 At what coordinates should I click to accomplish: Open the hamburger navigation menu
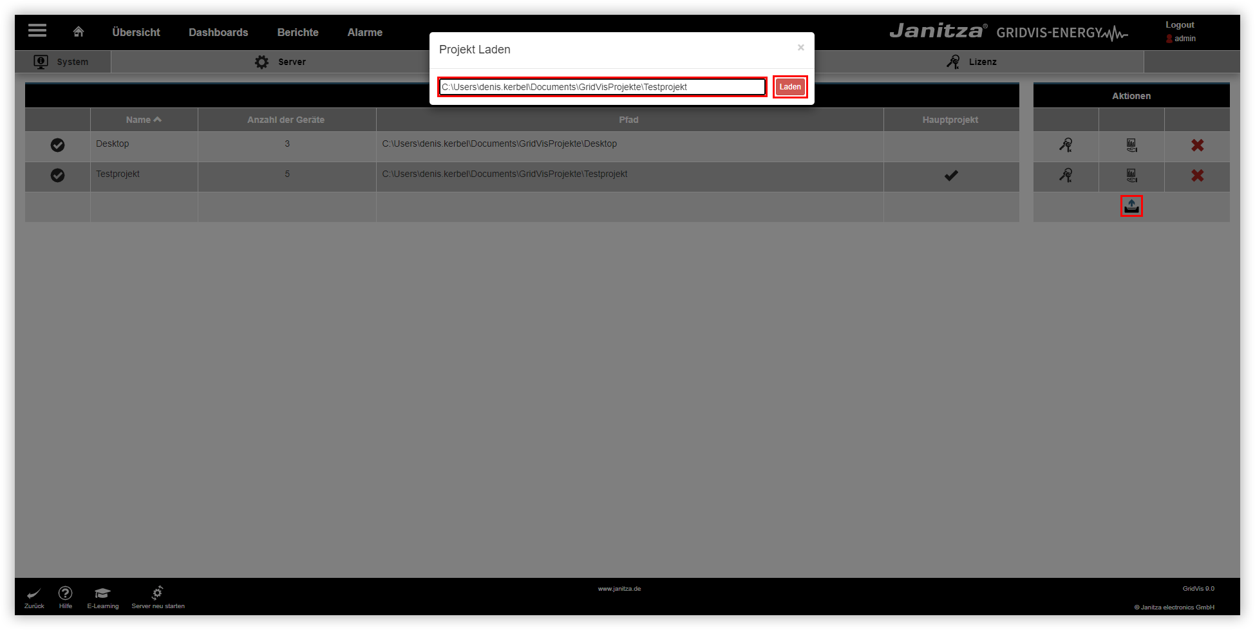click(37, 30)
